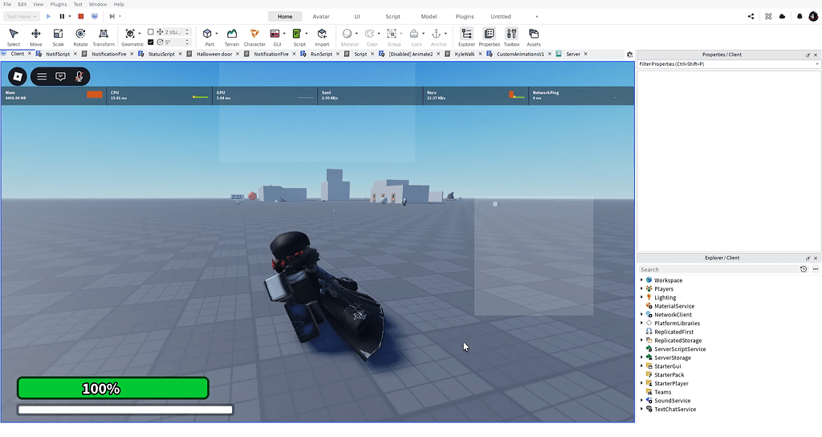Click the Explorer search history icon
This screenshot has height=437, width=822.
point(803,269)
